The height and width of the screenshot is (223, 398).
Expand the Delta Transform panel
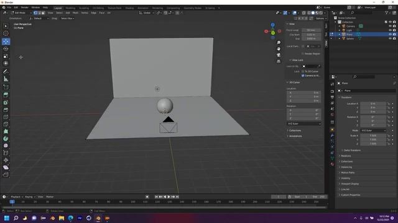(352, 150)
